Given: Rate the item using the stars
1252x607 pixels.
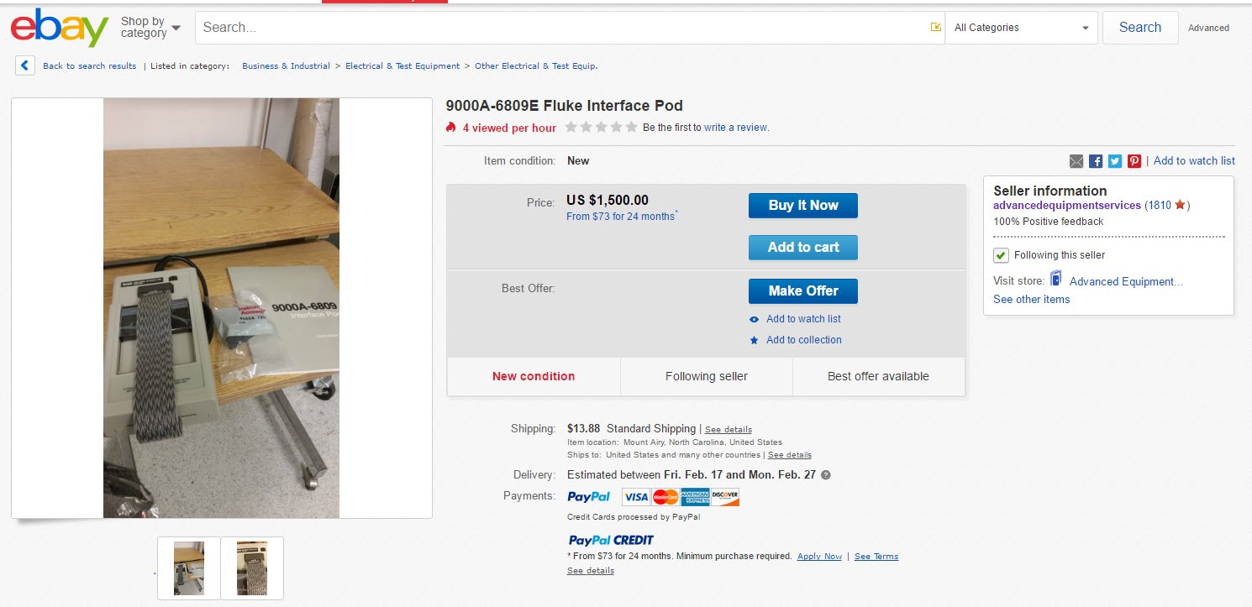Looking at the screenshot, I should pos(601,128).
